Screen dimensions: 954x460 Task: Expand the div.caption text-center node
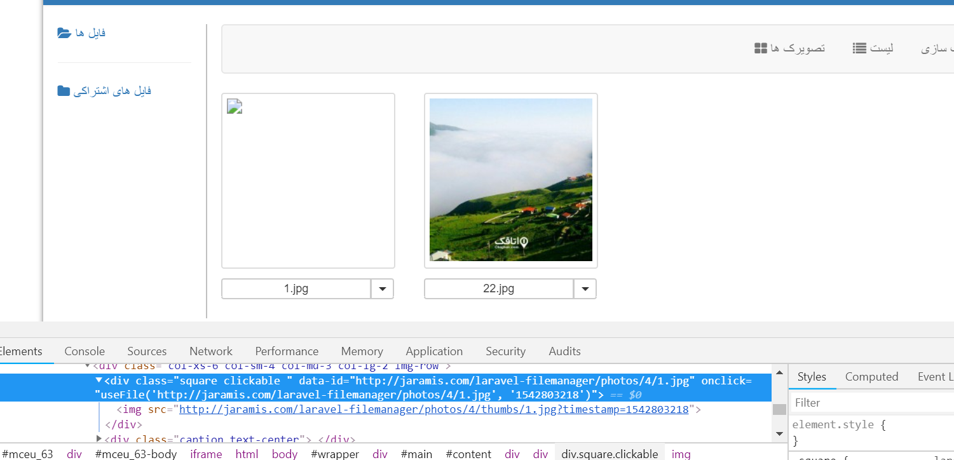(100, 438)
